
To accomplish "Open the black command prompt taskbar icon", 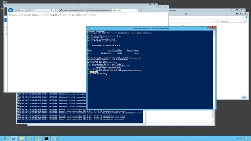I will coord(46,138).
